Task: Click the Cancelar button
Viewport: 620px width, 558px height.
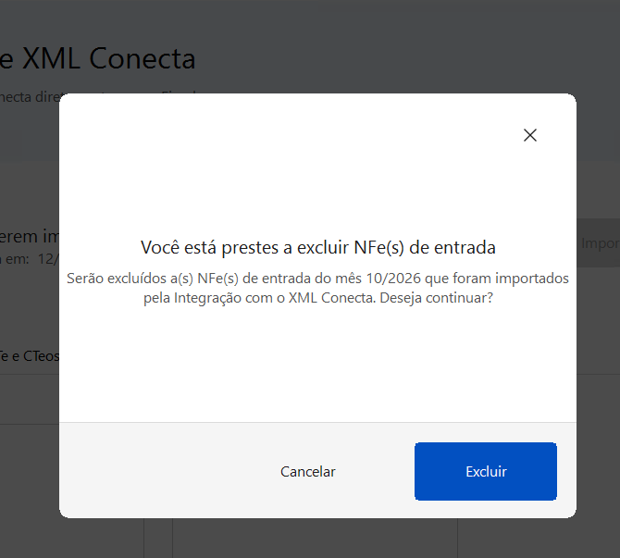Action: point(307,471)
